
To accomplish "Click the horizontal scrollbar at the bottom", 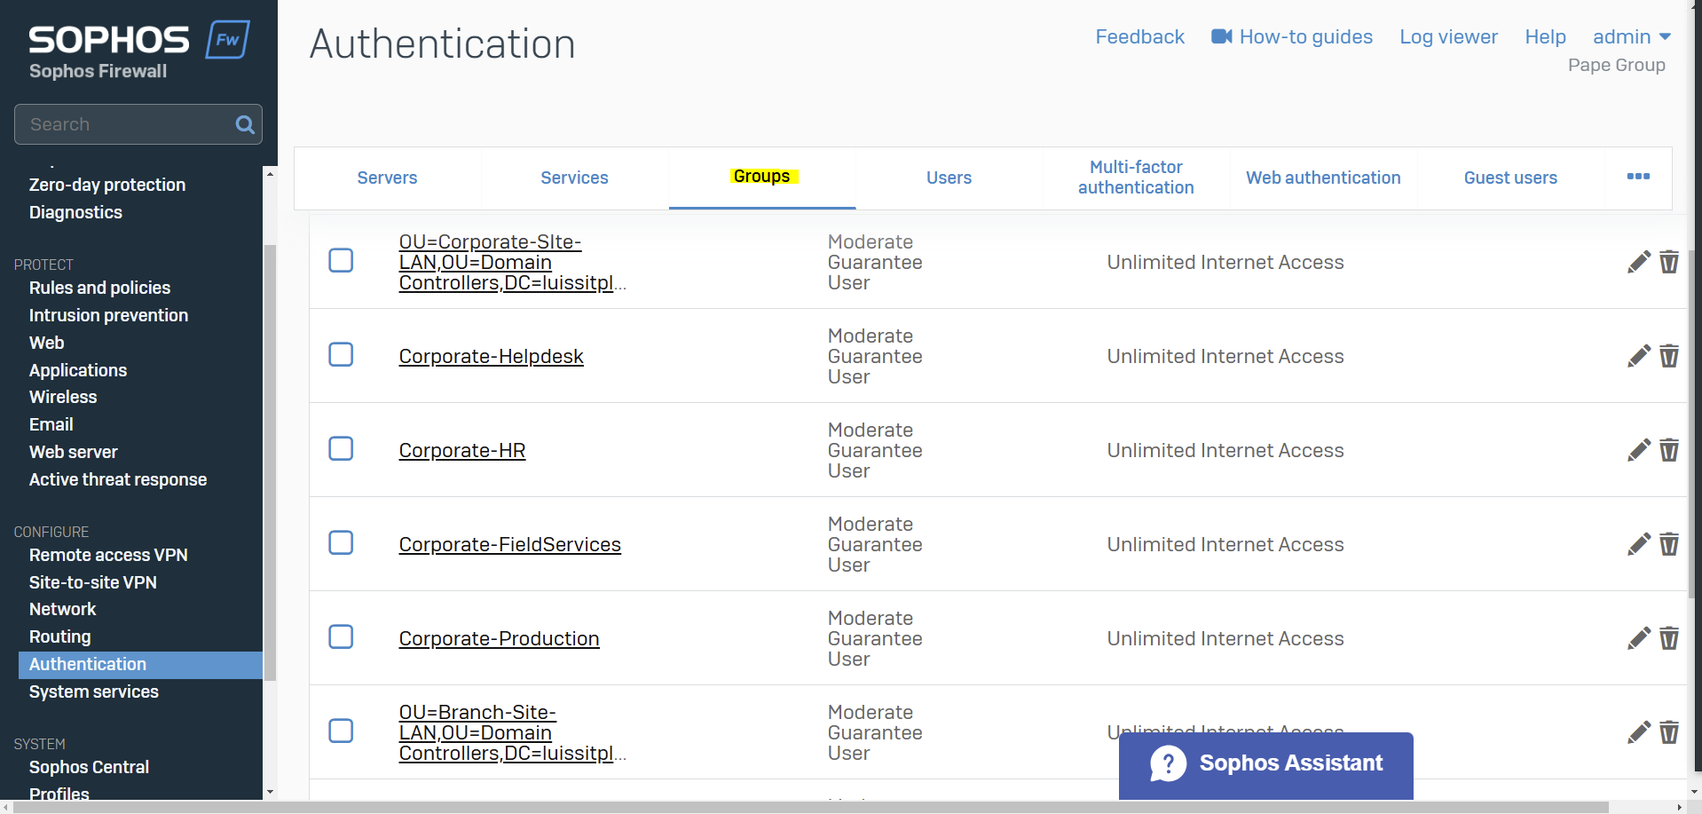I will tap(811, 807).
